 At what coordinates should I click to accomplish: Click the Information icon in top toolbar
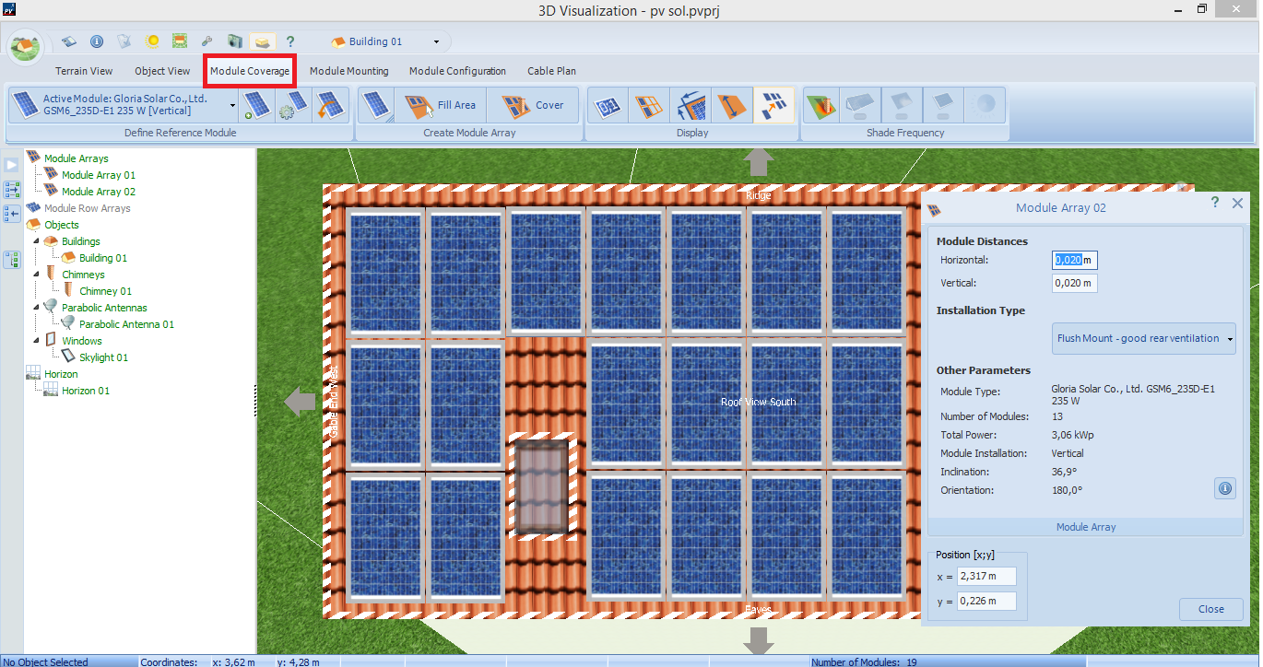tap(97, 41)
